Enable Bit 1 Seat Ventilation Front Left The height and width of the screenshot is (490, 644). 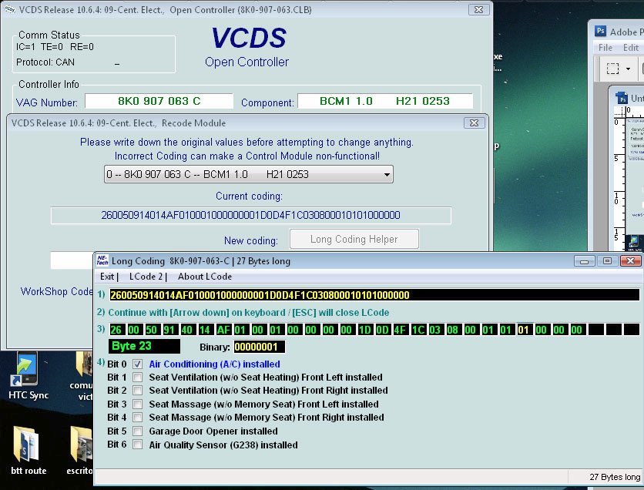[x=138, y=378]
